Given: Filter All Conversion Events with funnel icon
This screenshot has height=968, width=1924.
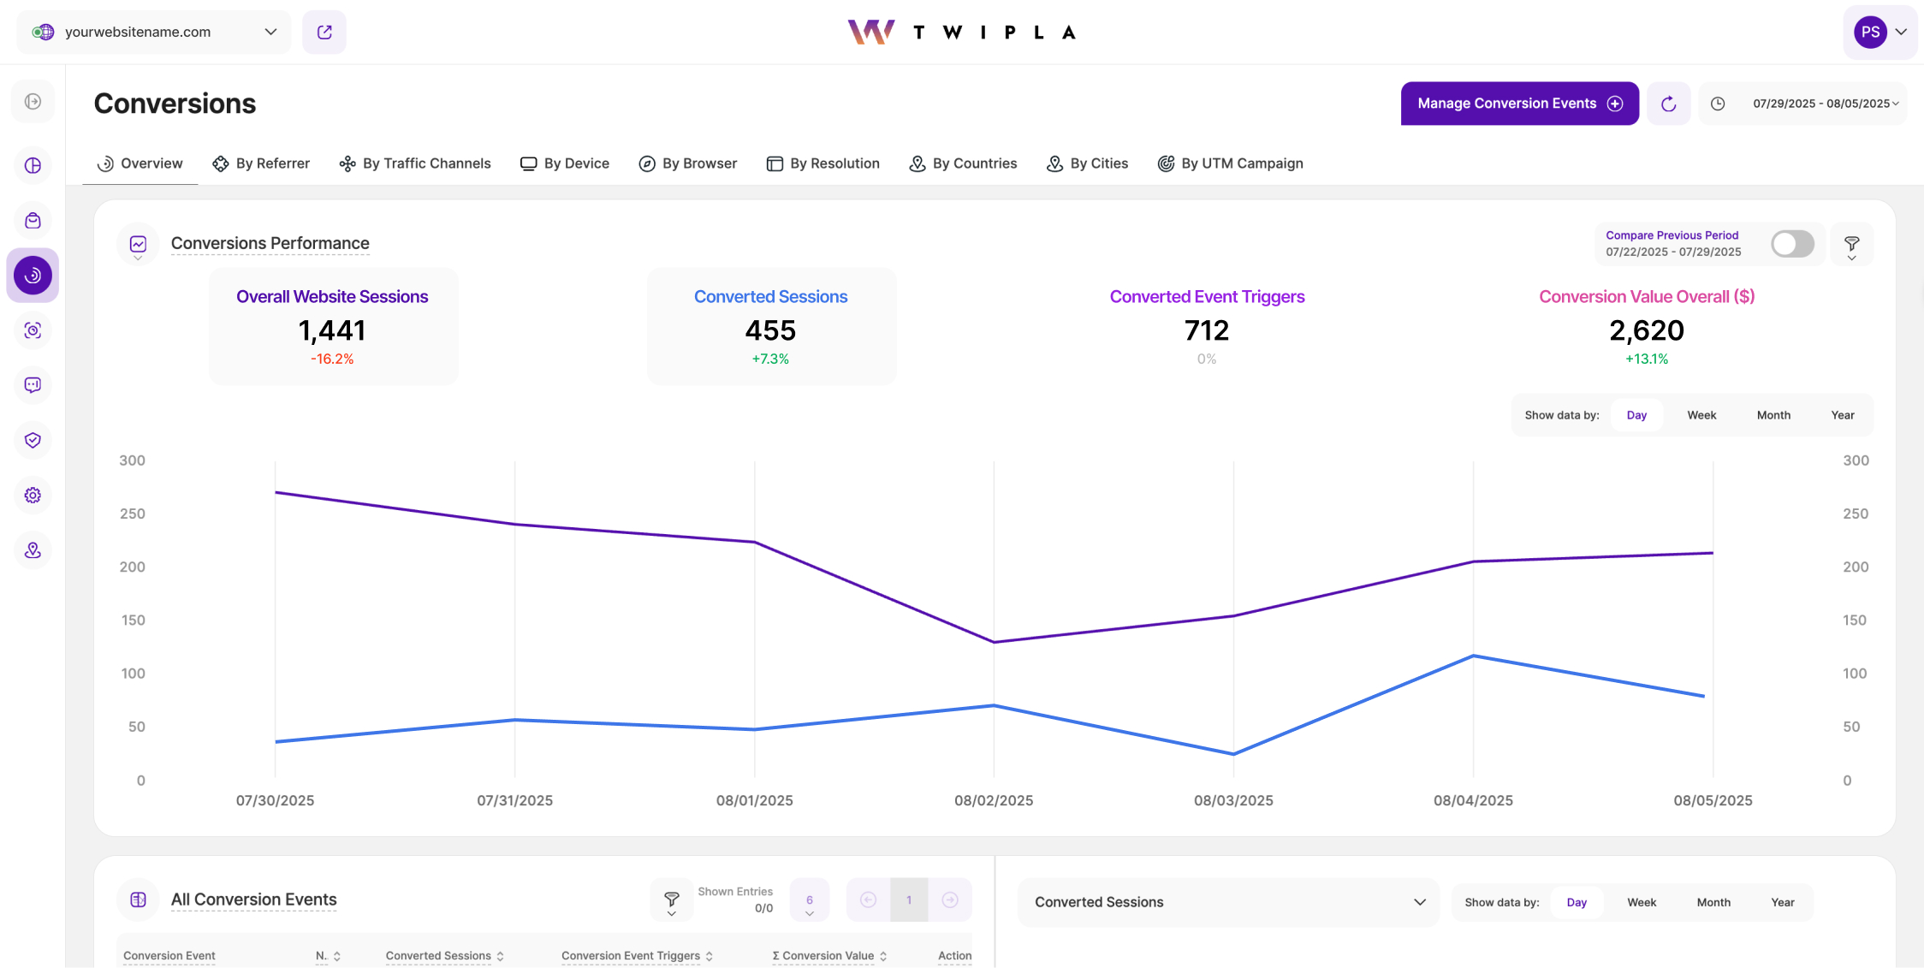Looking at the screenshot, I should coord(672,900).
